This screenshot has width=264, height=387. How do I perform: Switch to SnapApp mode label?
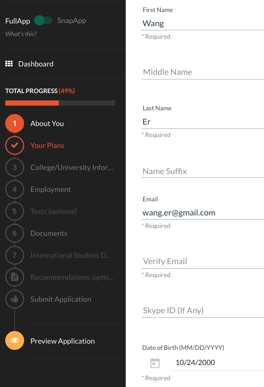72,20
